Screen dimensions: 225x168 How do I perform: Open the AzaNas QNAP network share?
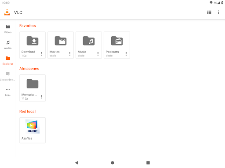pos(33,130)
